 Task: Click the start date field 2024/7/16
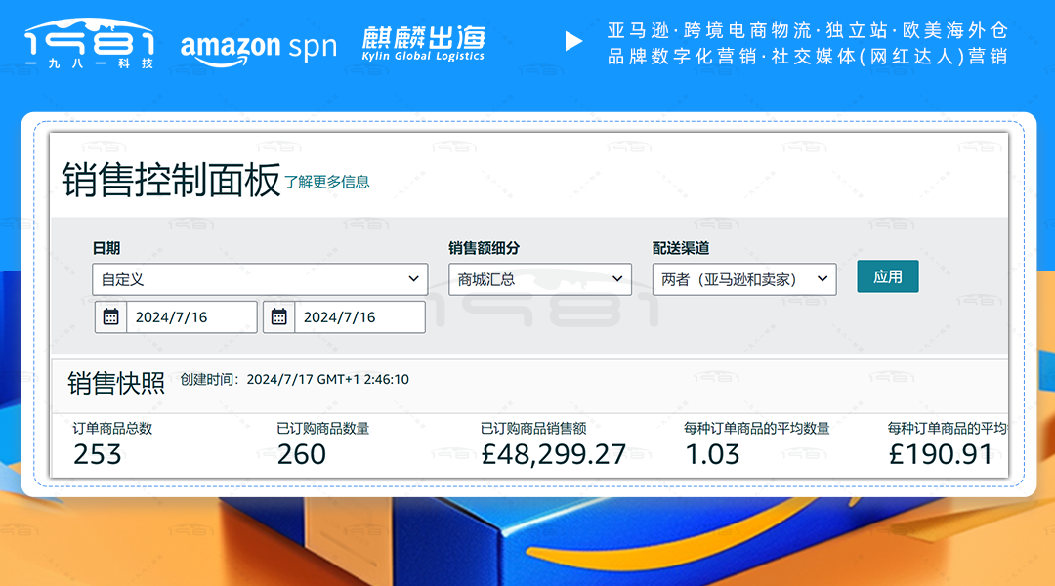tap(191, 316)
